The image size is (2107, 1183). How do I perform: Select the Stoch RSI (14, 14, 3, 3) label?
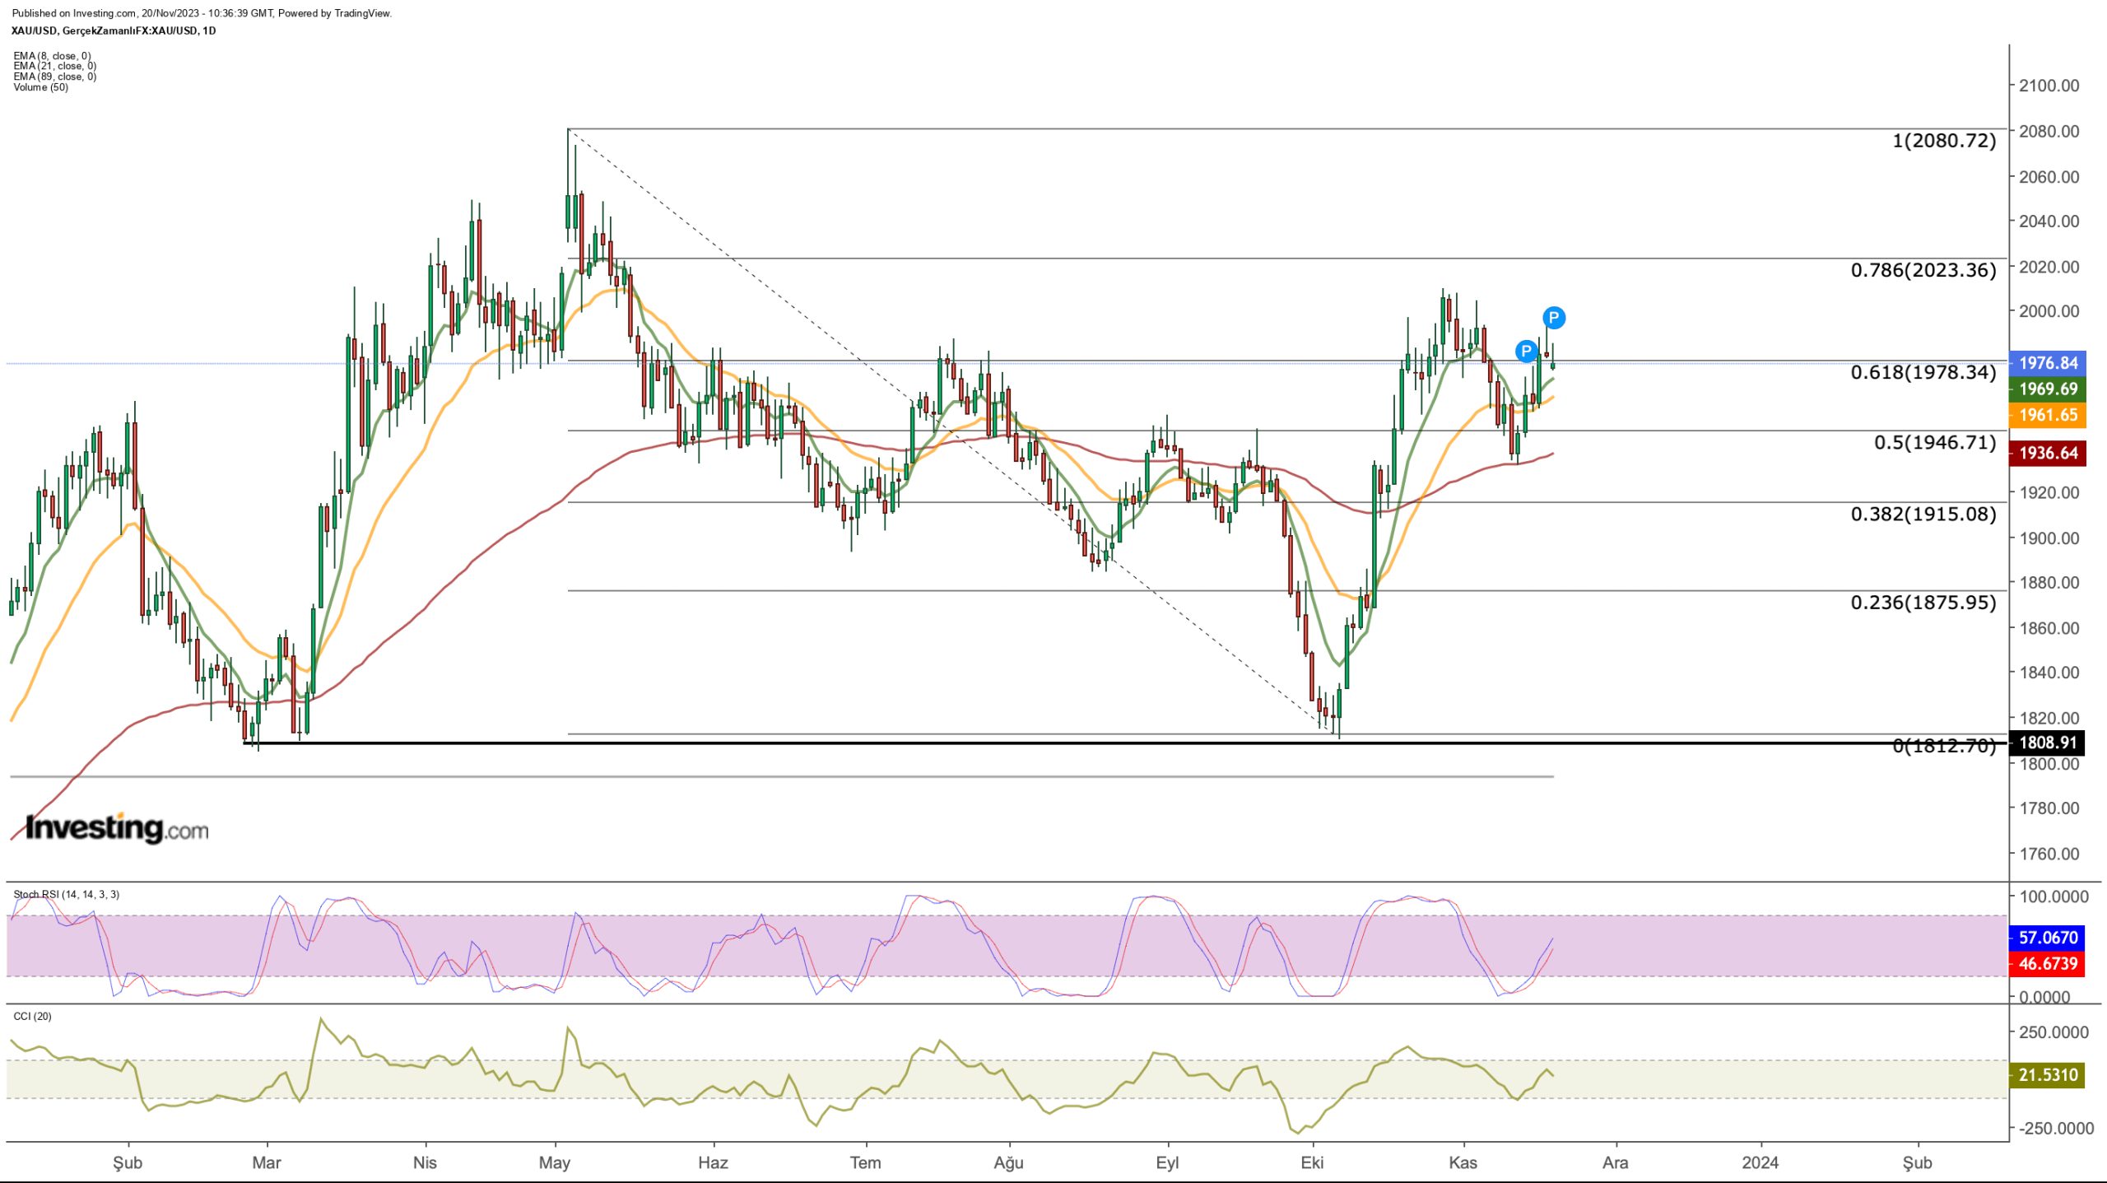click(66, 894)
